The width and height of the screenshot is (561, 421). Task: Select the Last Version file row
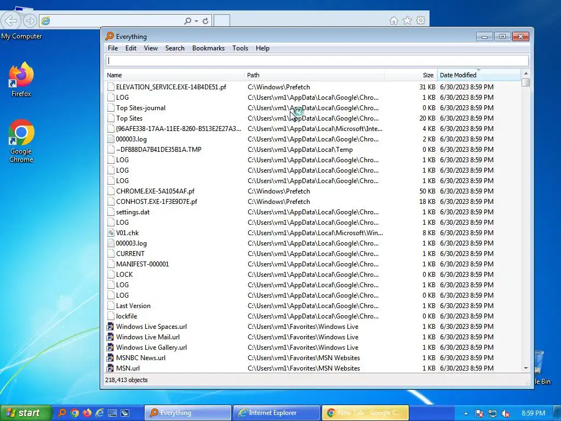pyautogui.click(x=313, y=306)
